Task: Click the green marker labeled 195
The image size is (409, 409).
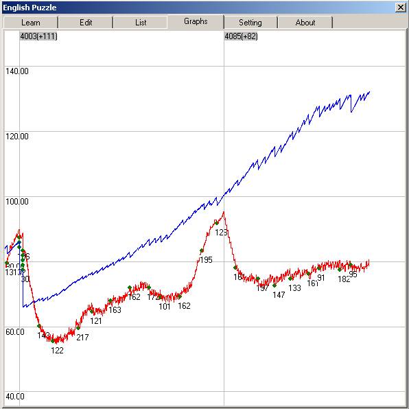Action: point(201,250)
